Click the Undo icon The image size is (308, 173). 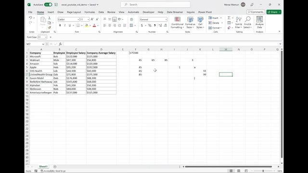click(x=30, y=18)
